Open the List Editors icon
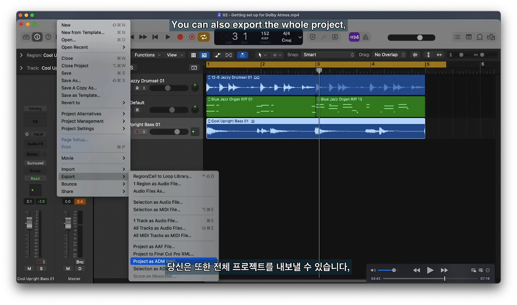Viewport: 517px width, 305px height. [457, 37]
